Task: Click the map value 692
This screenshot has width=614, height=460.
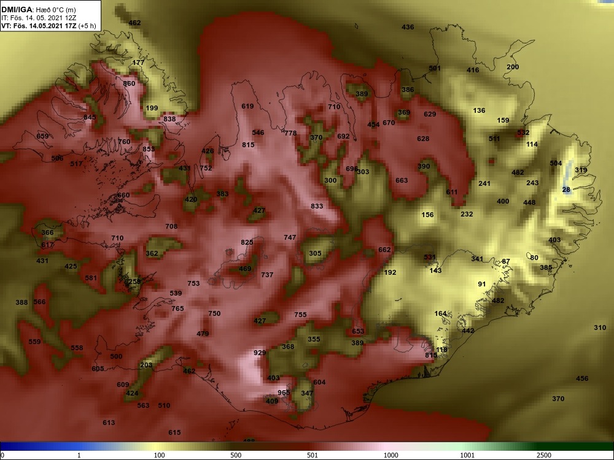Action: [343, 137]
